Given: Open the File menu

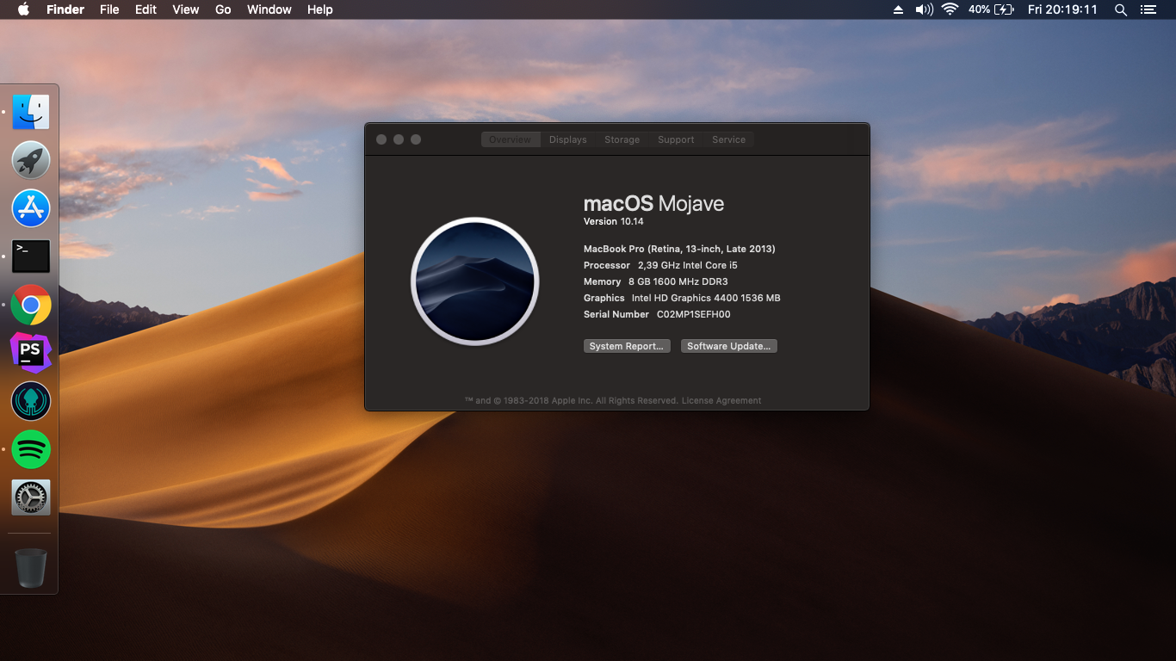Looking at the screenshot, I should tap(109, 9).
